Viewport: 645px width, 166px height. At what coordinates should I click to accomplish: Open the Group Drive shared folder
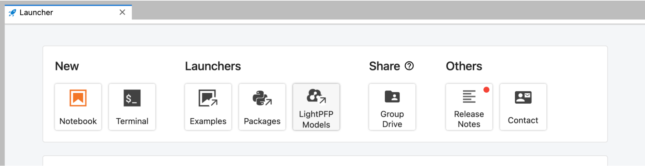392,107
